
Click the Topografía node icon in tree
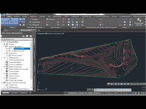point(7,78)
